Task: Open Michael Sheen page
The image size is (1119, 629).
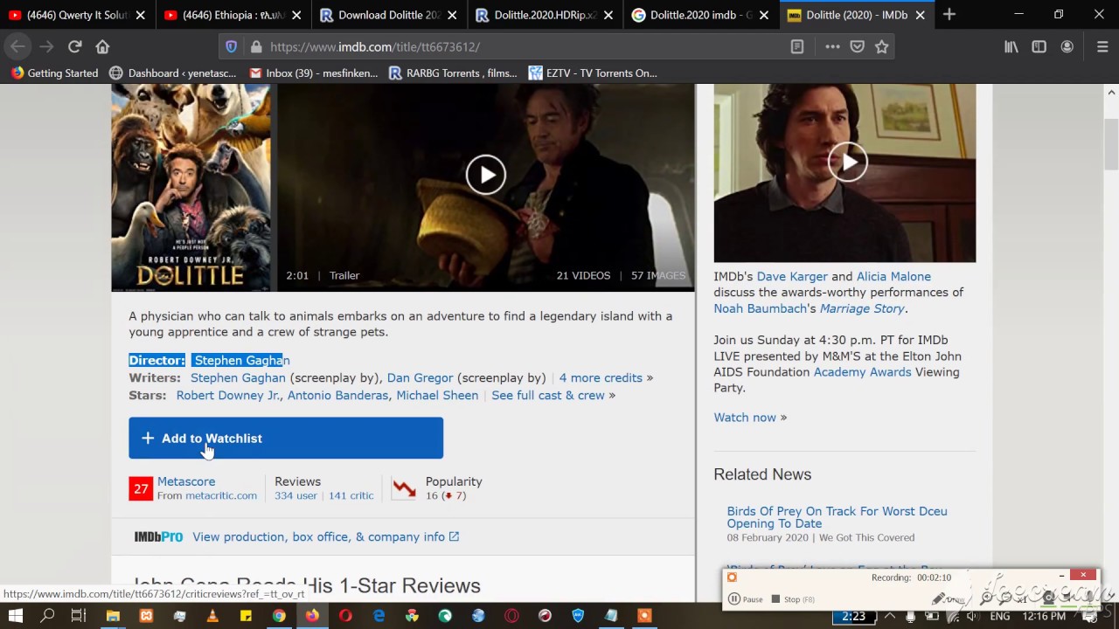Action: 437,396
